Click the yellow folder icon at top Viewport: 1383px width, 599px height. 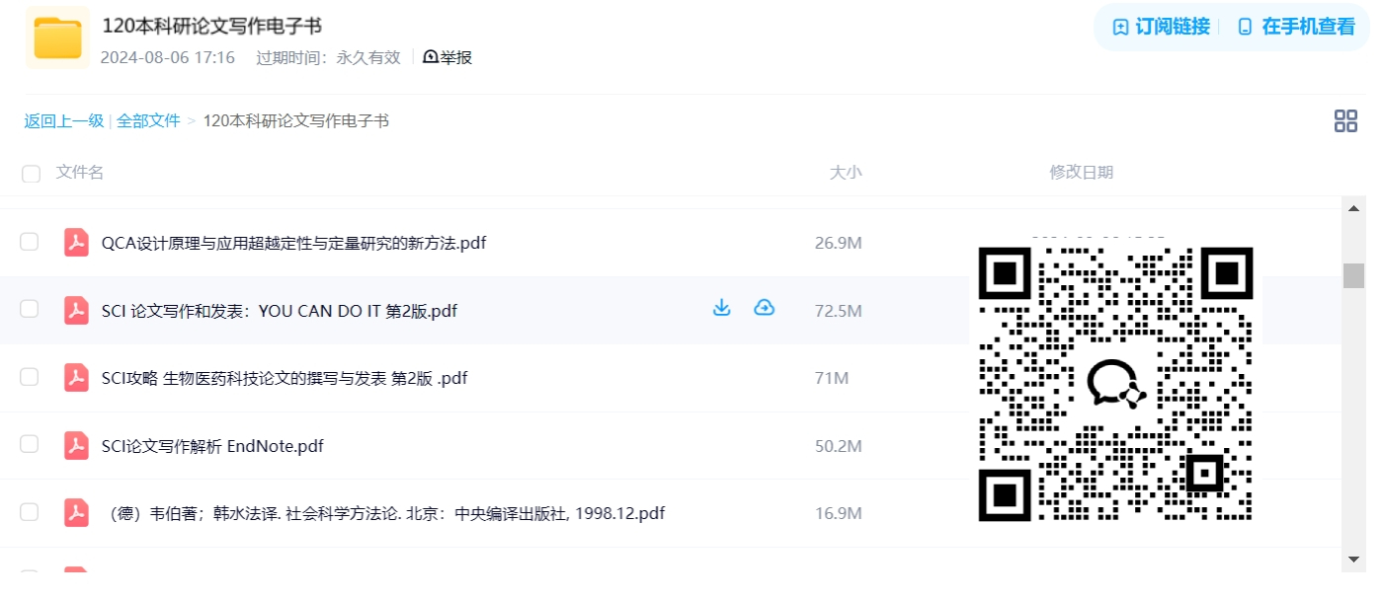[x=57, y=37]
